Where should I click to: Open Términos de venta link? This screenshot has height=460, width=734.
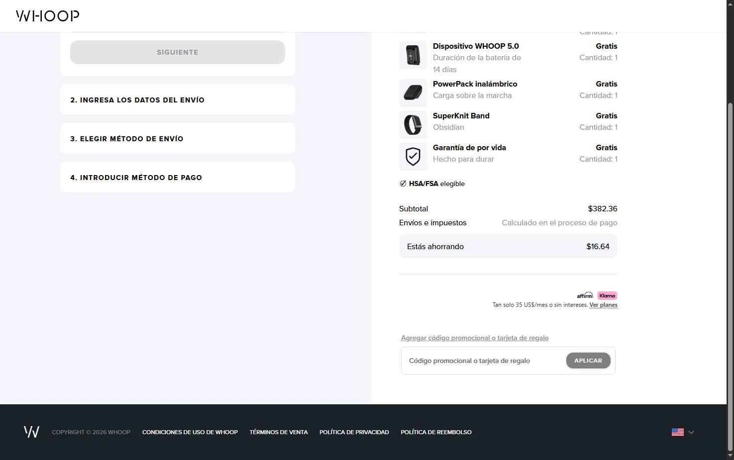pyautogui.click(x=279, y=432)
